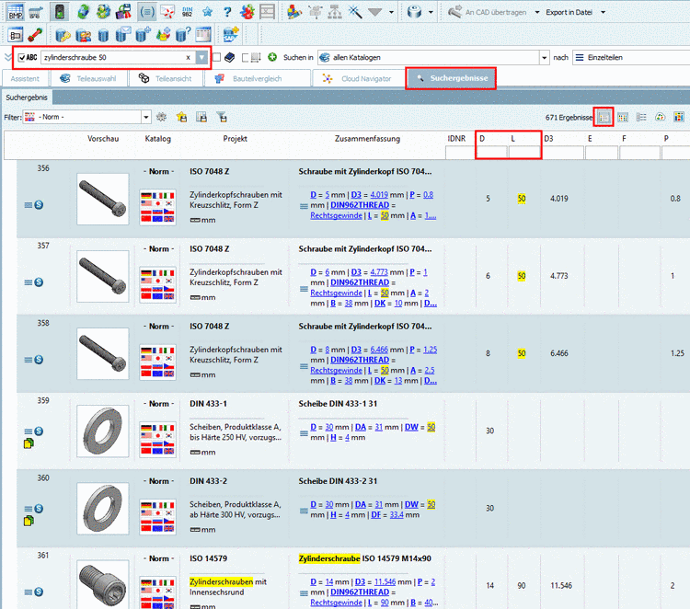Click the database with plus icon
690x609 pixels.
[x=143, y=34]
